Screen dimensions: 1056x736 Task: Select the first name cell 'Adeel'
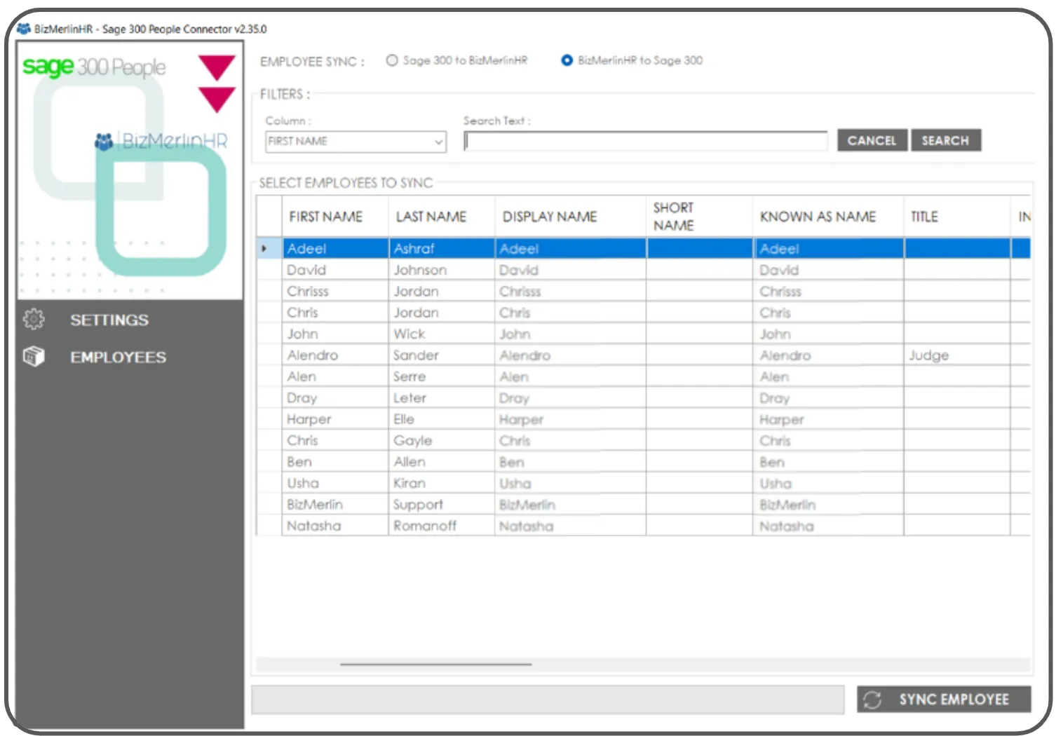tap(336, 249)
